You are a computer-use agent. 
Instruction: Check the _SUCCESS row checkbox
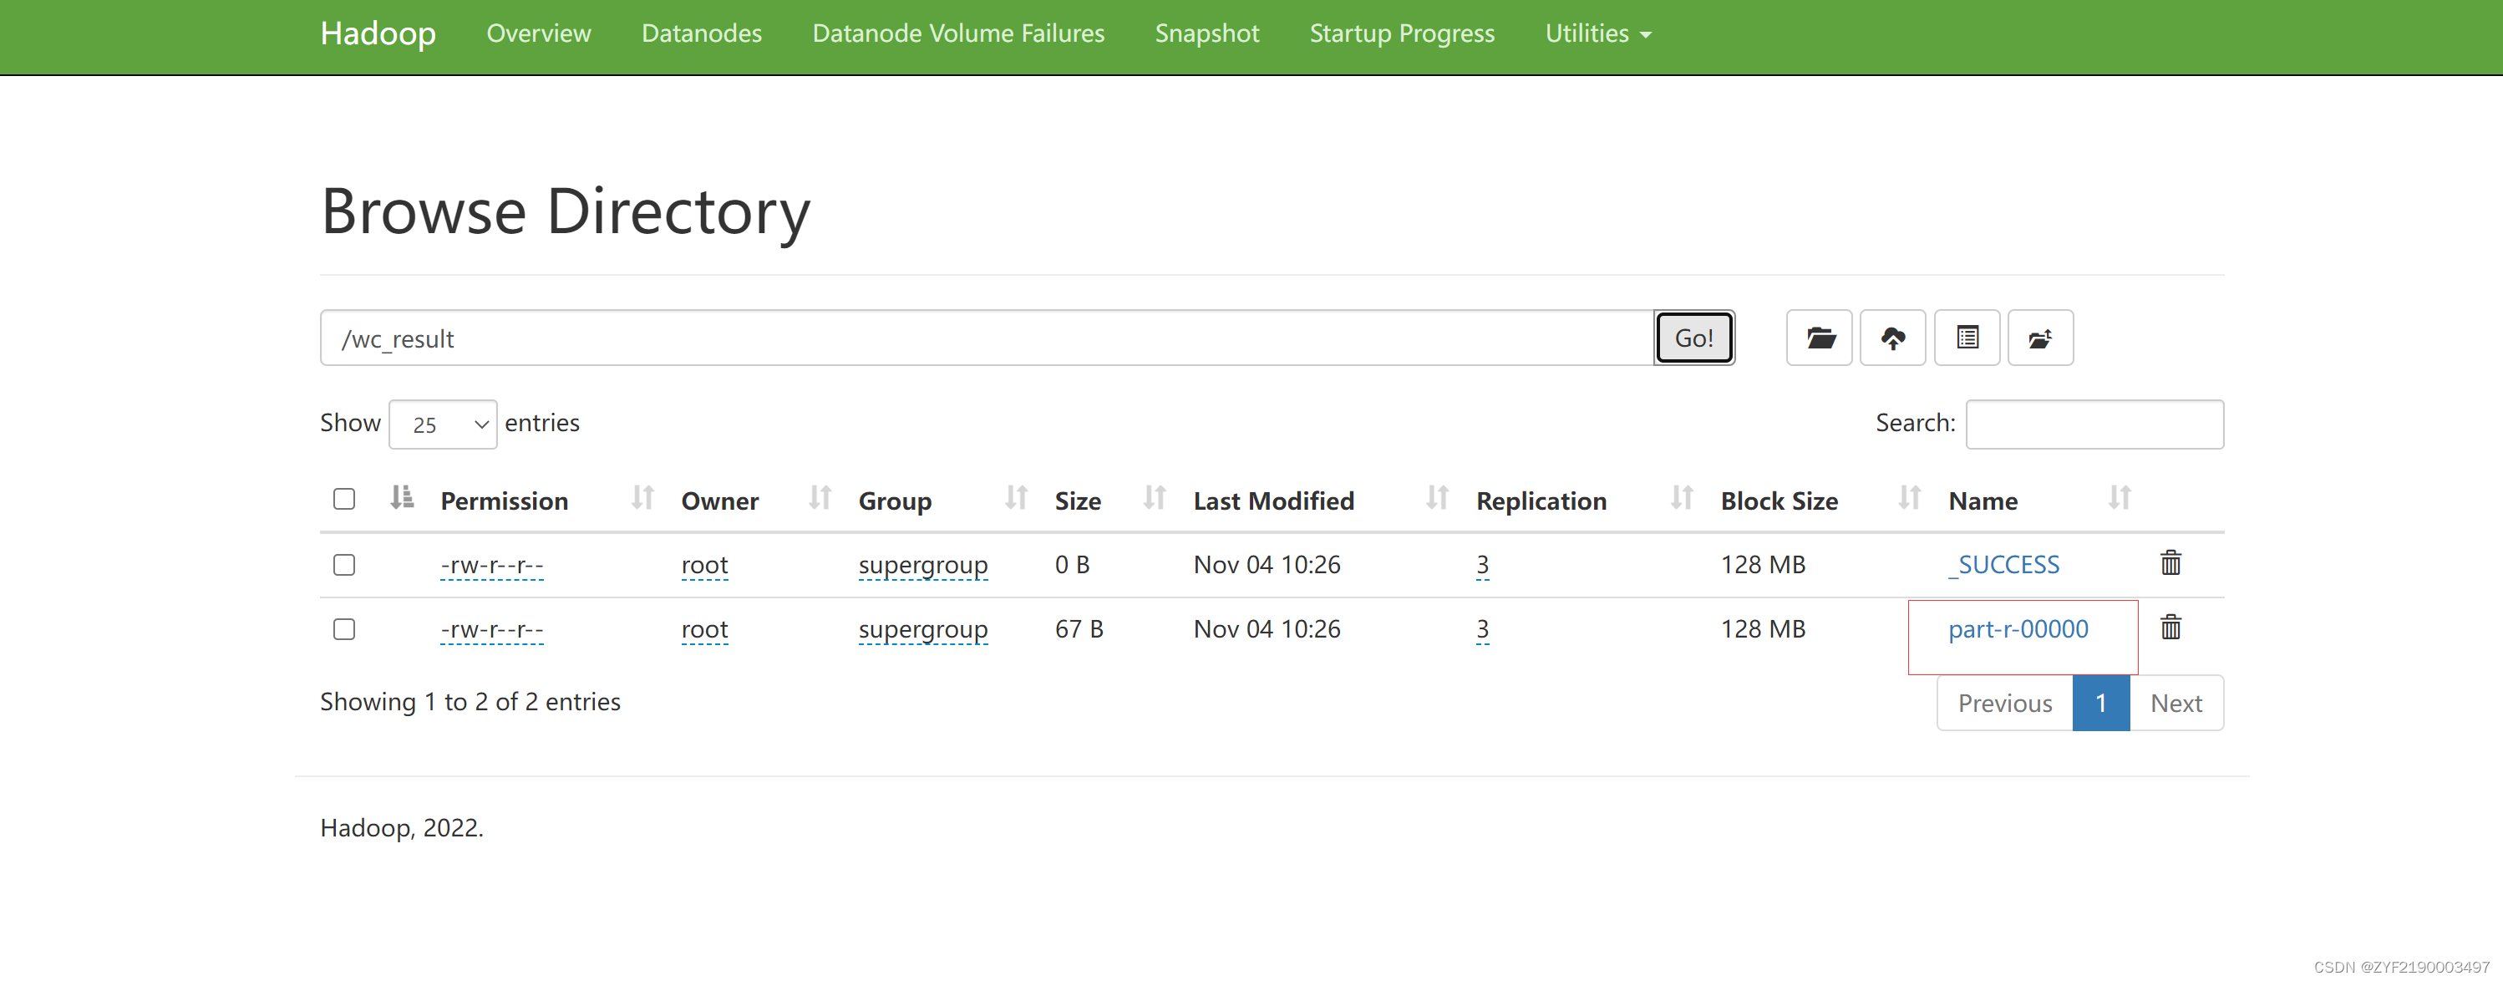pos(344,565)
